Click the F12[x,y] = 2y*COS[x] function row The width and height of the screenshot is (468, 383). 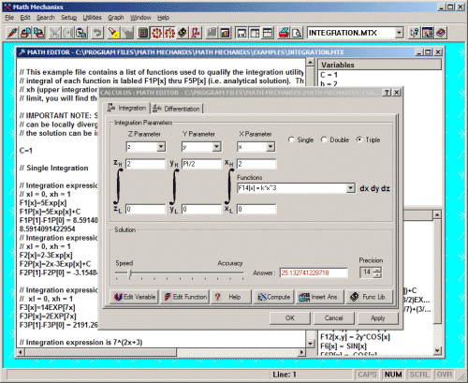point(355,337)
